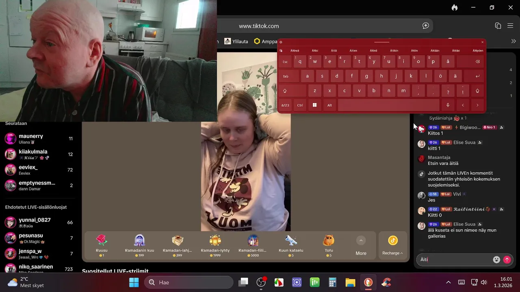Close the touch keyboard

[482, 42]
